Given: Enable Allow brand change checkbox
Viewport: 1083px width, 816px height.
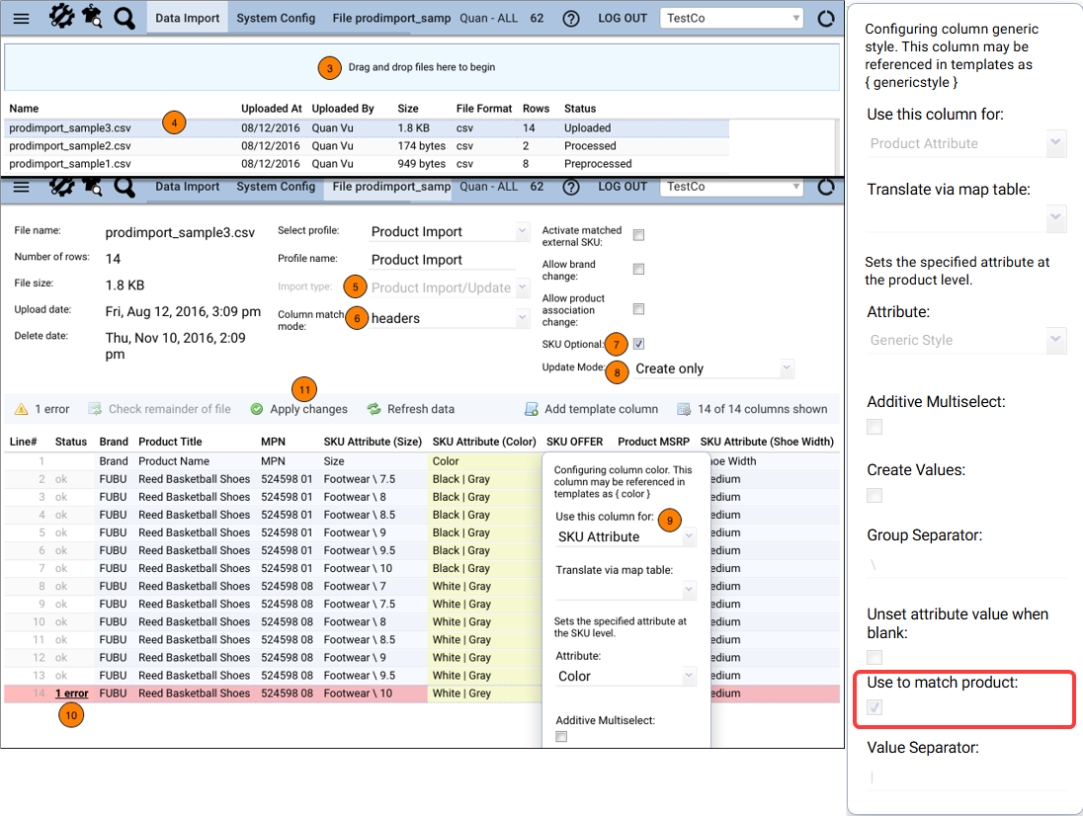Looking at the screenshot, I should point(639,269).
